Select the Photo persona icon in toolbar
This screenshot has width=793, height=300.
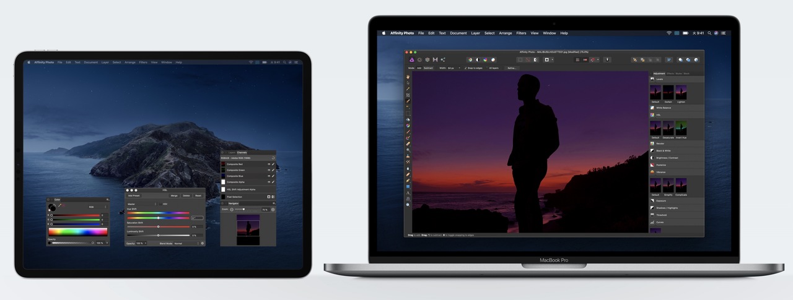(412, 59)
